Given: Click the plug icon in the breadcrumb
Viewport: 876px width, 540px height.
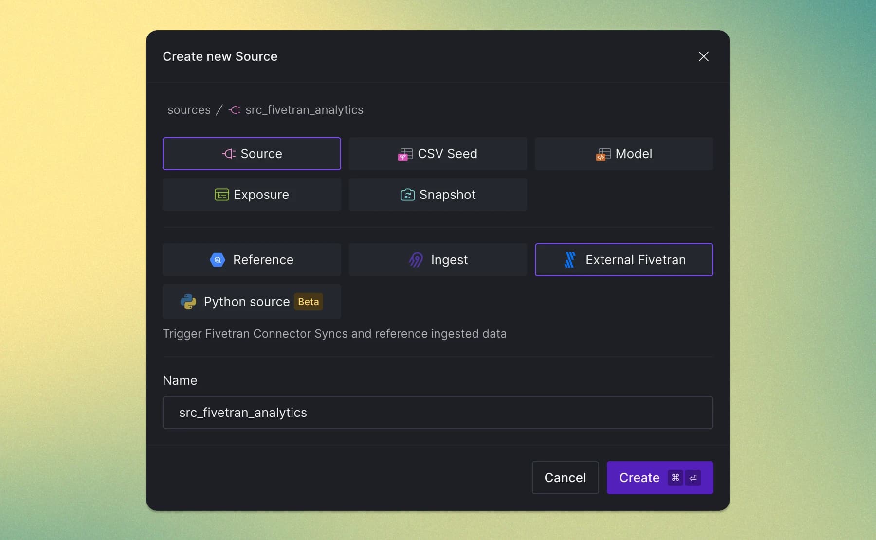Looking at the screenshot, I should click(x=235, y=110).
